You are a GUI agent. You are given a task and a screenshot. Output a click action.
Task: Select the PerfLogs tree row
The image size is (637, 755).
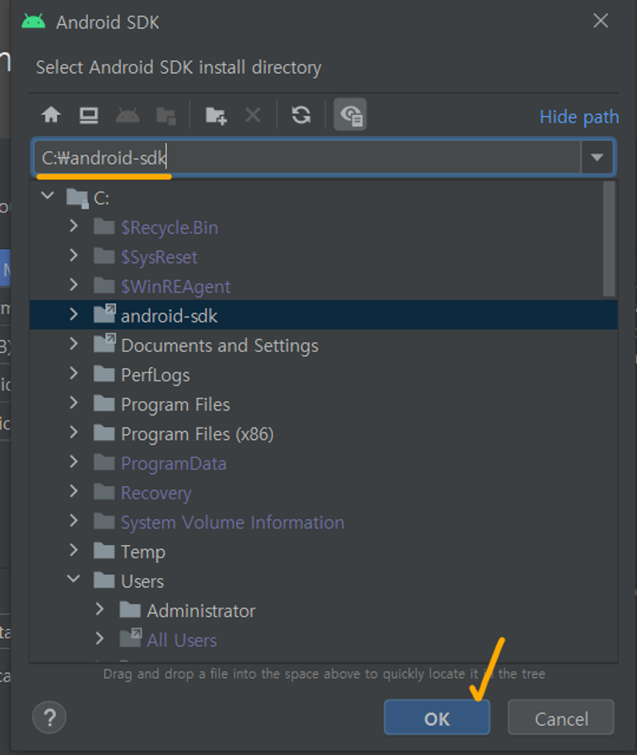[x=323, y=375]
